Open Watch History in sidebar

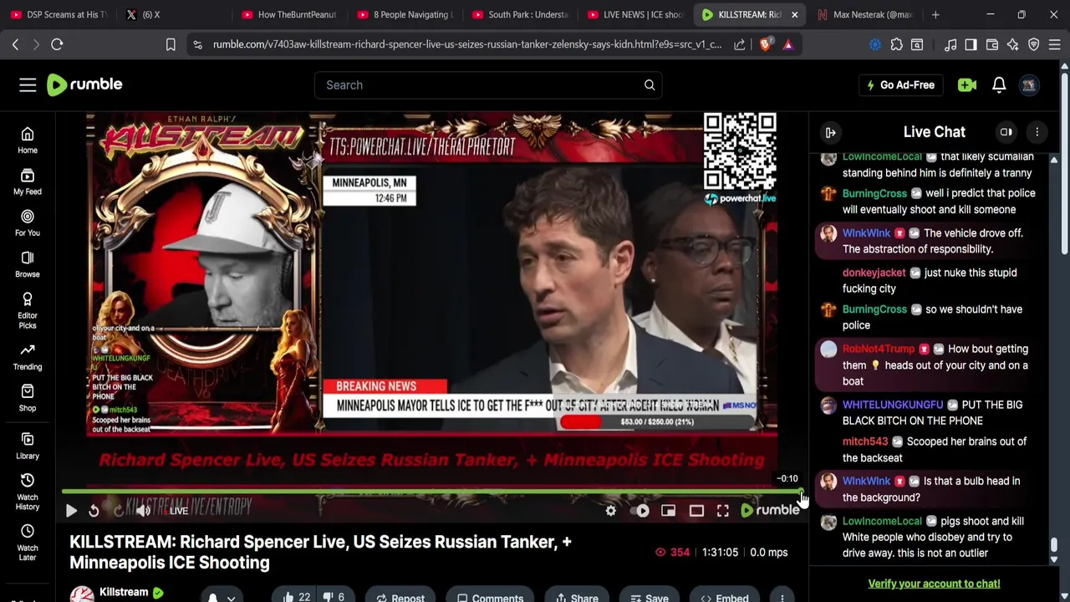28,492
